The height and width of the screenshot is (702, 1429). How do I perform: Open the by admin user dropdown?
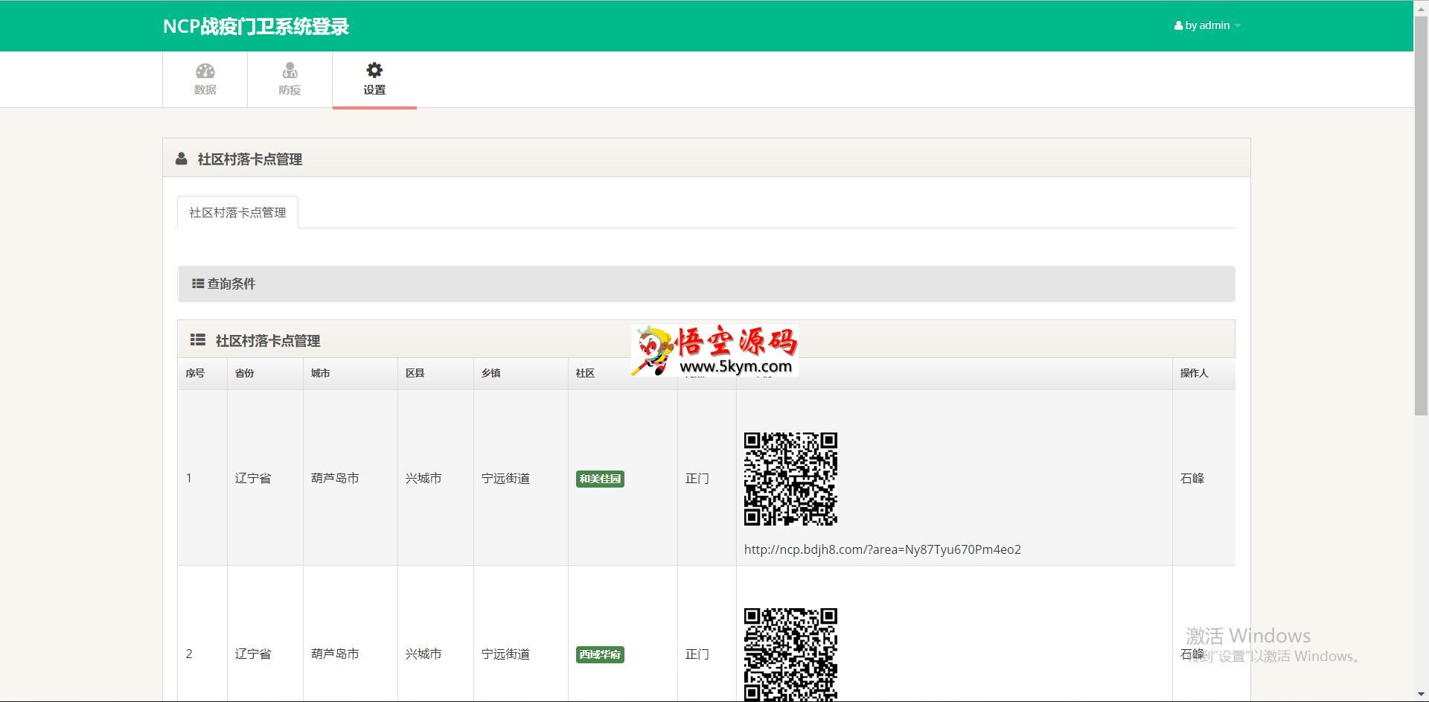click(x=1207, y=25)
